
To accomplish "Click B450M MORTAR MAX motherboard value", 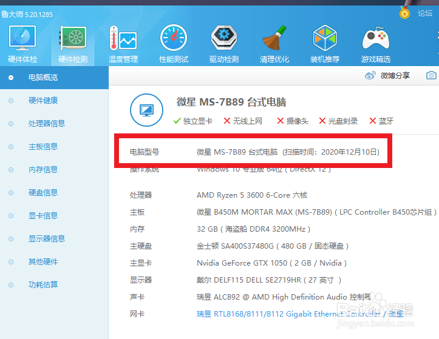I will click(x=316, y=212).
